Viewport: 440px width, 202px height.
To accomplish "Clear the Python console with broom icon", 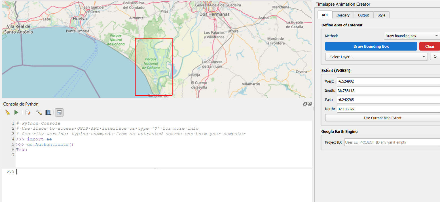I will [8, 113].
